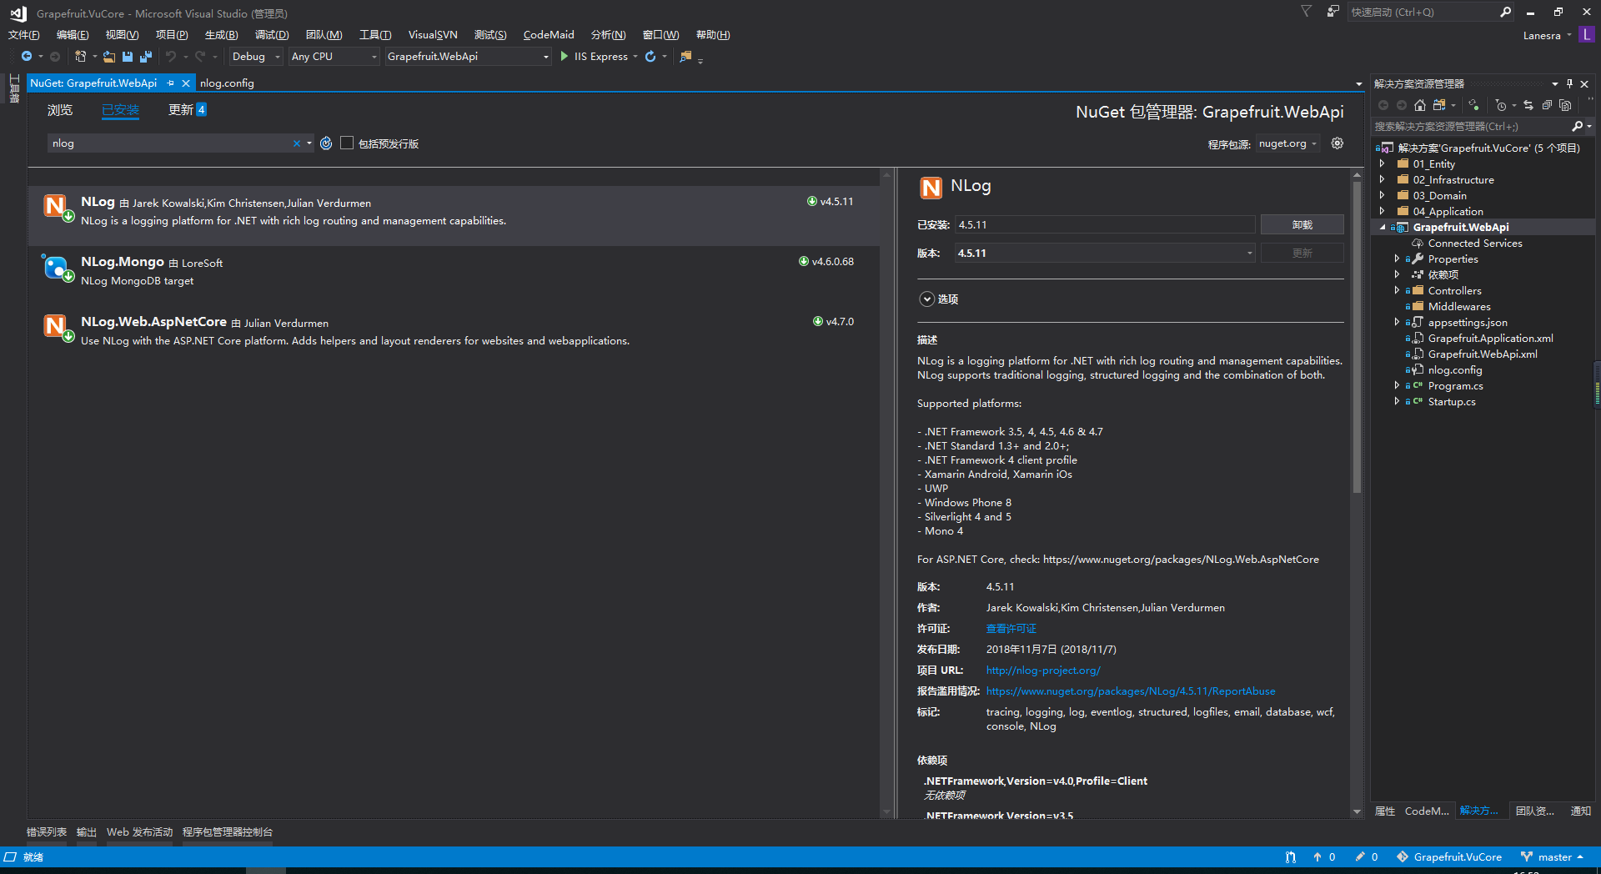Screen dimensions: 1601x874
Task: Expand the Startup.cs node
Action: (x=1397, y=402)
